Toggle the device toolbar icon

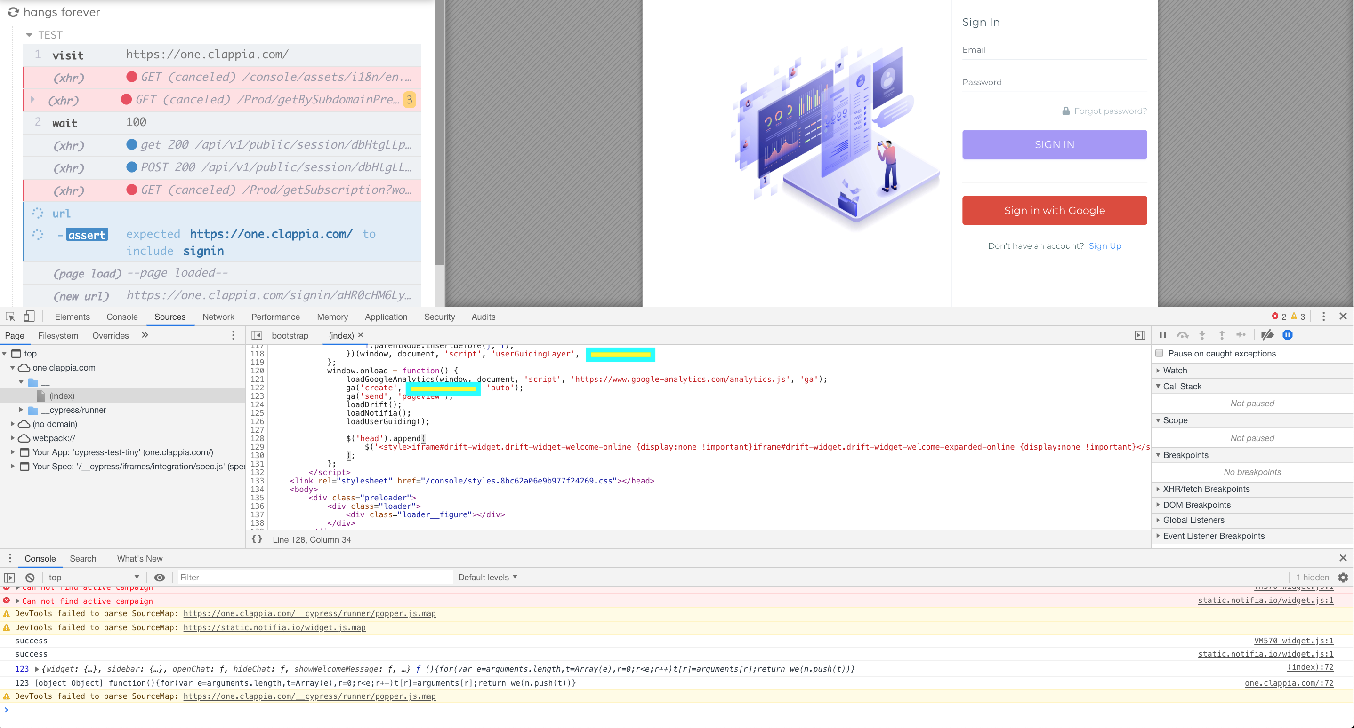point(29,316)
